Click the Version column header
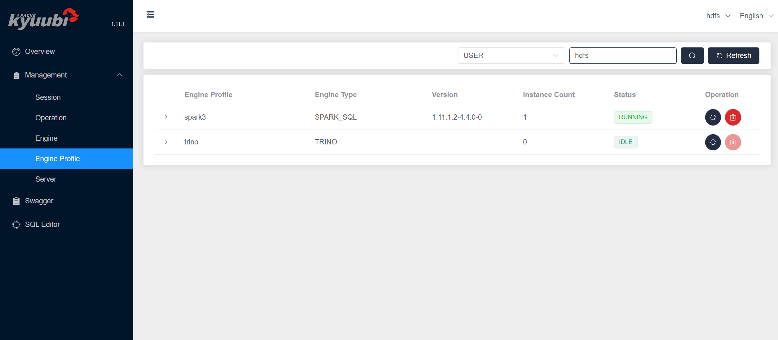The height and width of the screenshot is (340, 778). click(x=444, y=95)
